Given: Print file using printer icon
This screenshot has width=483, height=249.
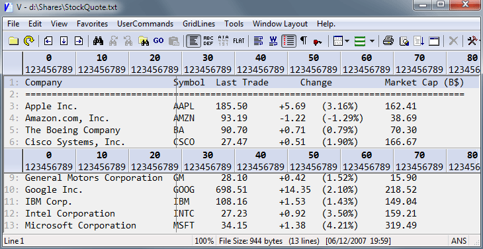Looking at the screenshot, I should (388, 41).
